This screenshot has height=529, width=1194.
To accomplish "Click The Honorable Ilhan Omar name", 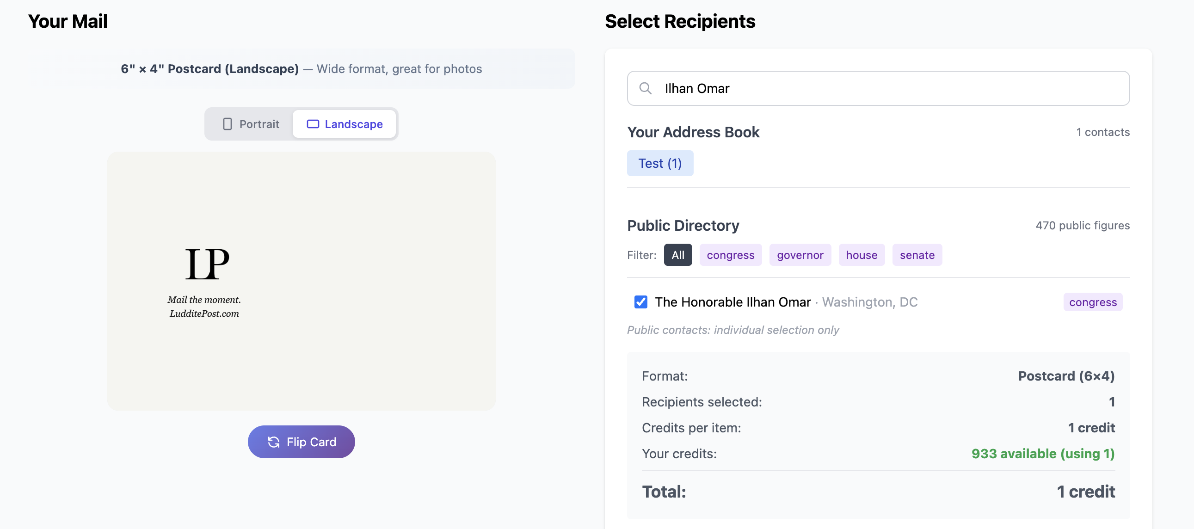I will click(x=732, y=302).
